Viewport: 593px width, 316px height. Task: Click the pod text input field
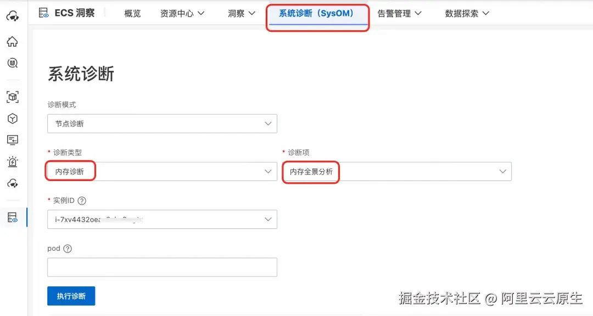pos(162,267)
